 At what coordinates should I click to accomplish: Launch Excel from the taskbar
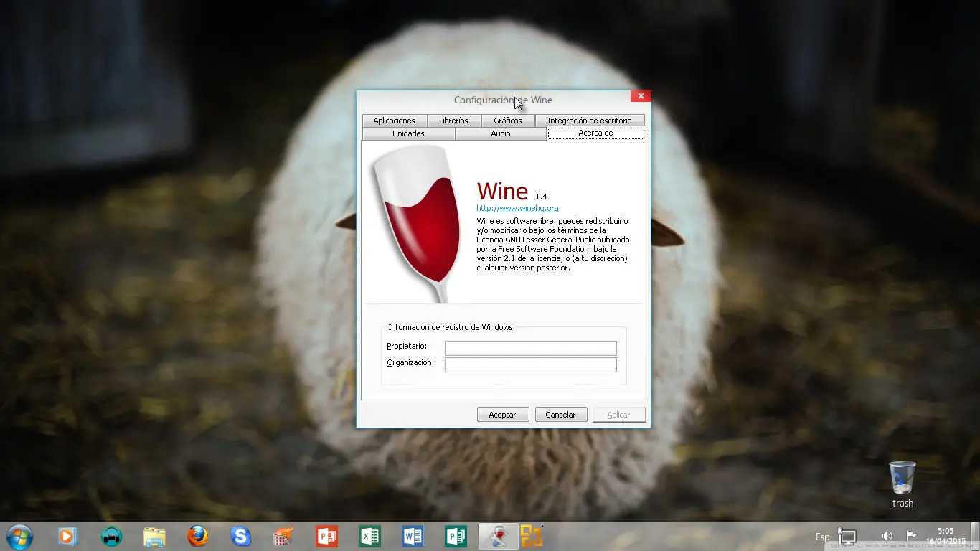369,536
